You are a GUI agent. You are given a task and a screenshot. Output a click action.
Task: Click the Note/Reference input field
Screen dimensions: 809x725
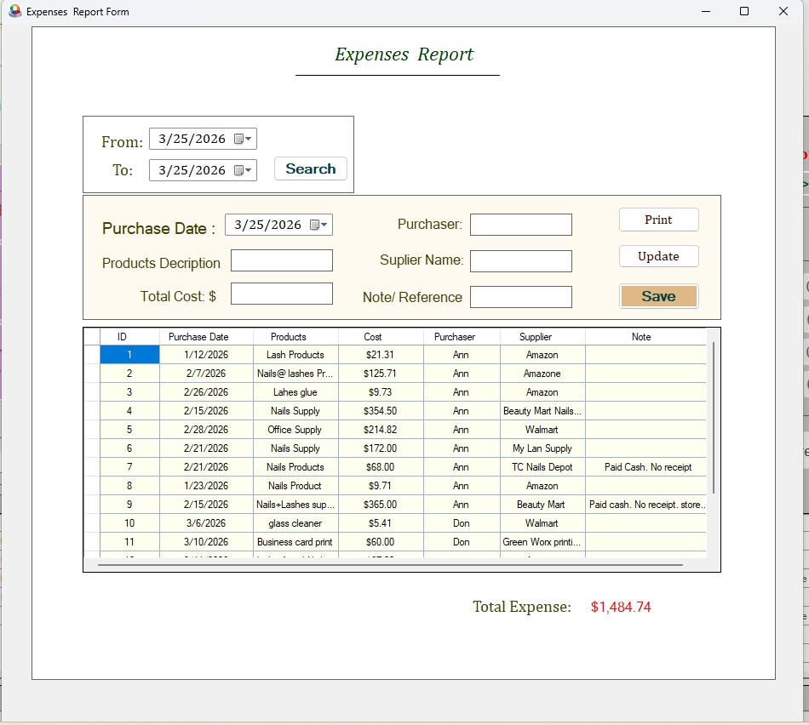(522, 297)
